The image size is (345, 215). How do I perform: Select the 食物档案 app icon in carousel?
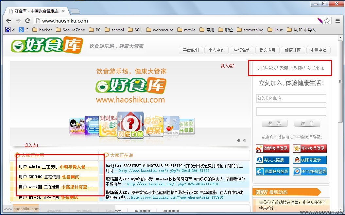(154, 125)
